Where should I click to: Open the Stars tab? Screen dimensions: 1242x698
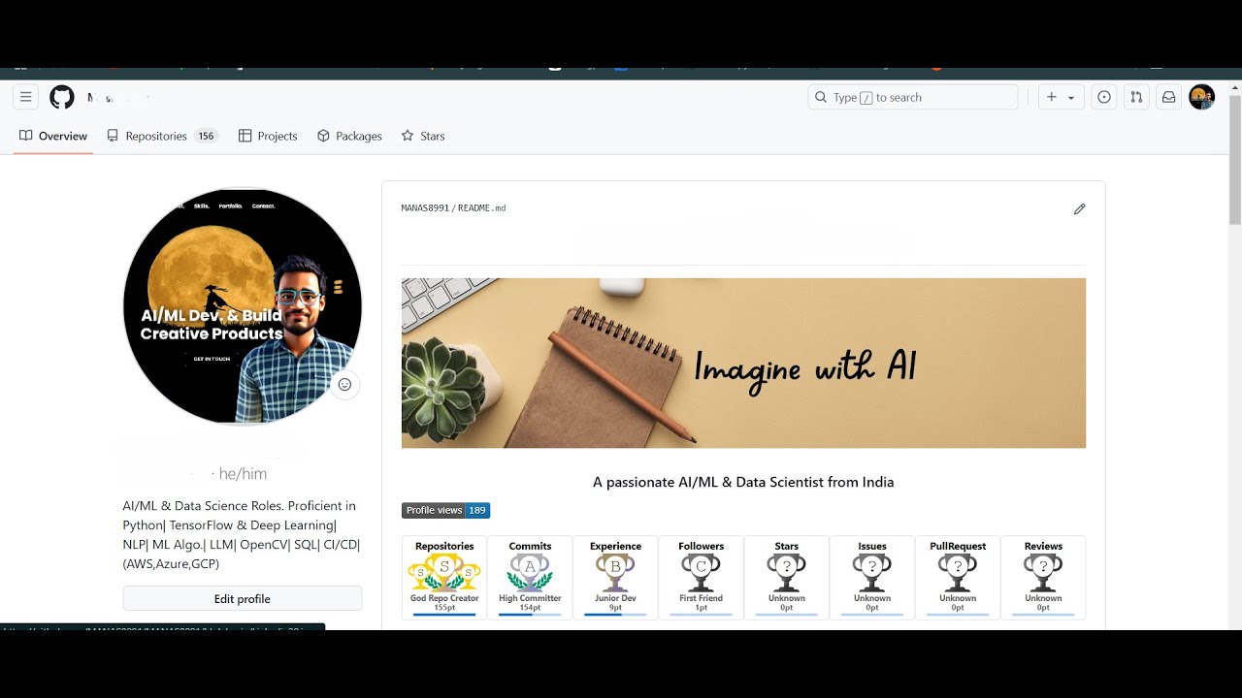pyautogui.click(x=423, y=136)
